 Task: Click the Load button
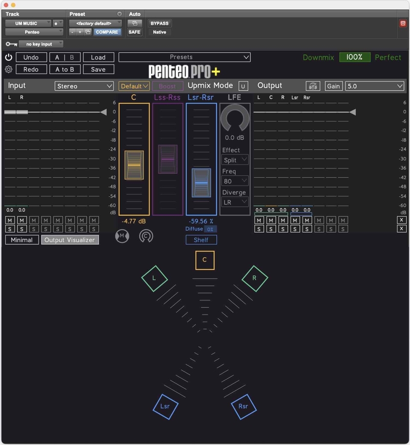pos(98,57)
